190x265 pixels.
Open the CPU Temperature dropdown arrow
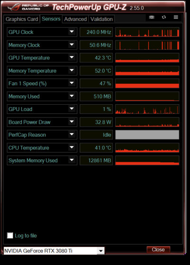[x=72, y=147]
